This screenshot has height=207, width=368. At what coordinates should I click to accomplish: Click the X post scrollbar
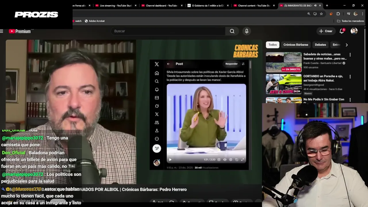tap(250, 64)
